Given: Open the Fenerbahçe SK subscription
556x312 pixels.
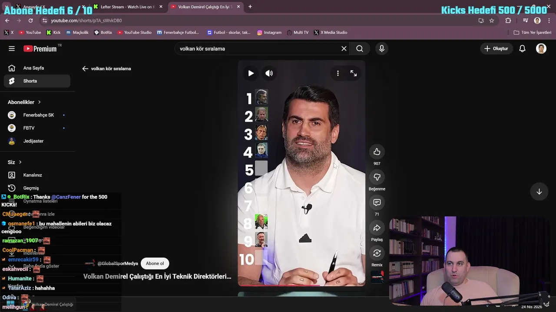Looking at the screenshot, I should pos(37,115).
